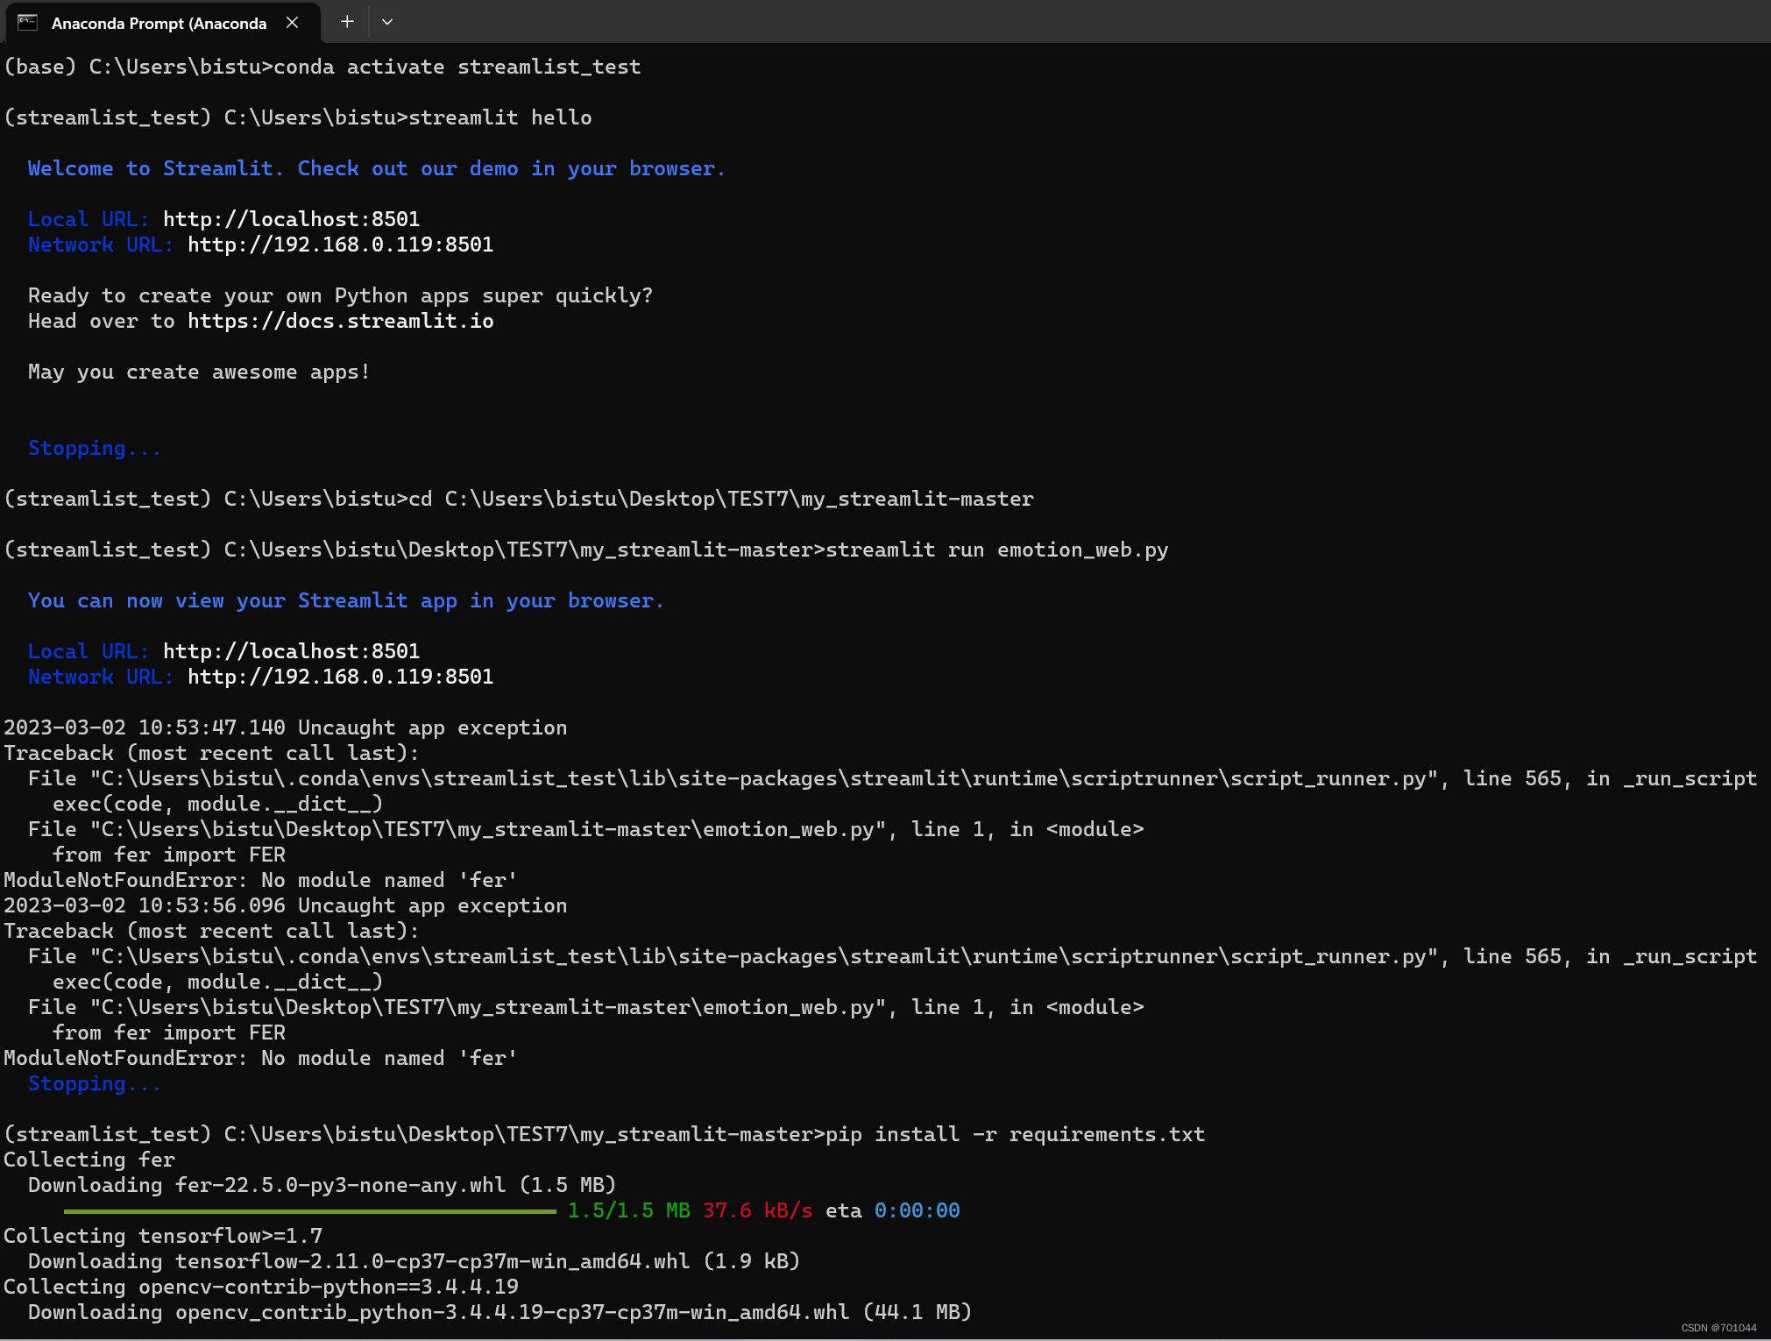This screenshot has width=1771, height=1341.
Task: Click the second 'Stopping...' message
Action: coord(95,1083)
